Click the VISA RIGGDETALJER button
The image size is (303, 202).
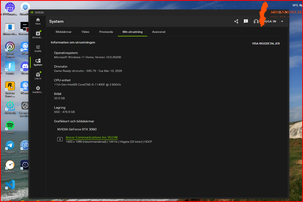point(266,44)
